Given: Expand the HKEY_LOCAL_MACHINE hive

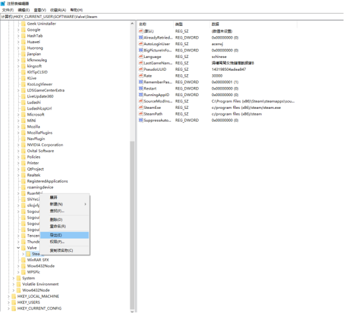Looking at the screenshot, I should coord(9,296).
